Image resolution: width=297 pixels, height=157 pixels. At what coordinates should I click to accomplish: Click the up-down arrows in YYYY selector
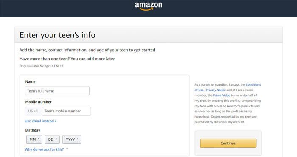(x=78, y=139)
